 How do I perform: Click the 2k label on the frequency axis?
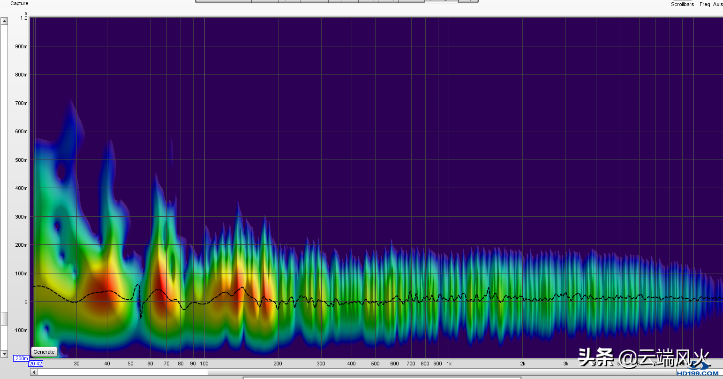point(522,364)
